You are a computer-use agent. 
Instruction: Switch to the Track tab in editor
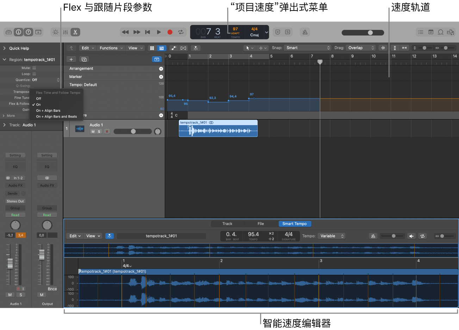227,224
